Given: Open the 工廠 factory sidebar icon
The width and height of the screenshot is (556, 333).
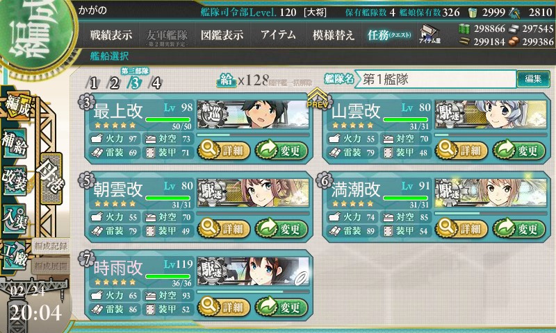Looking at the screenshot, I should [x=14, y=255].
